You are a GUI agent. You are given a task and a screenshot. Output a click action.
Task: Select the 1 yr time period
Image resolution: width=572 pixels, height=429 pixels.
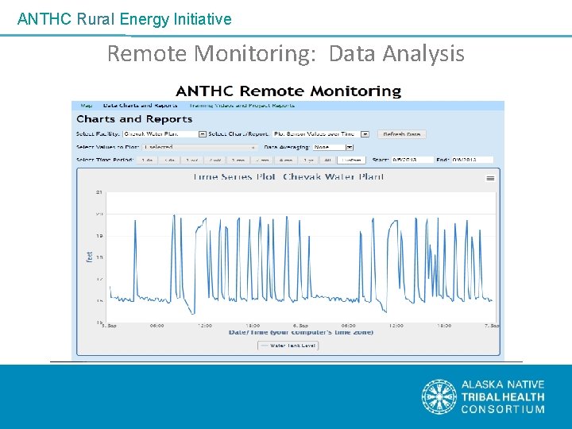(308, 160)
